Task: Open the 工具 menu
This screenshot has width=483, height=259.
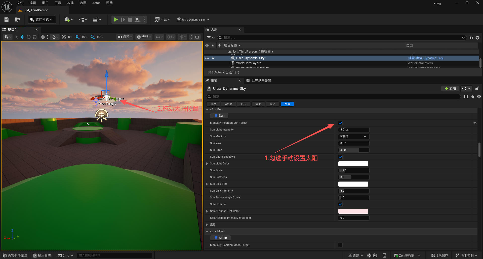Action: 58,3
